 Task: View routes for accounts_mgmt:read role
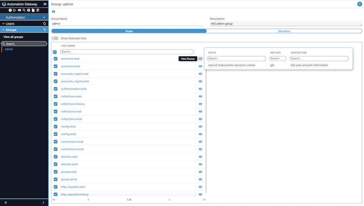(200, 74)
